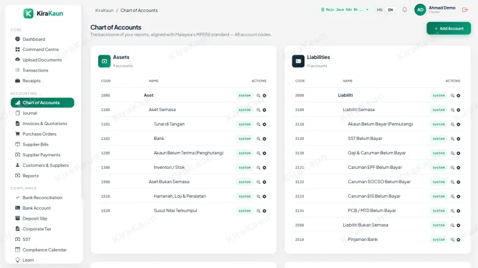478x268 pixels.
Task: Click the KiraKaun logo
Action: [x=43, y=13]
